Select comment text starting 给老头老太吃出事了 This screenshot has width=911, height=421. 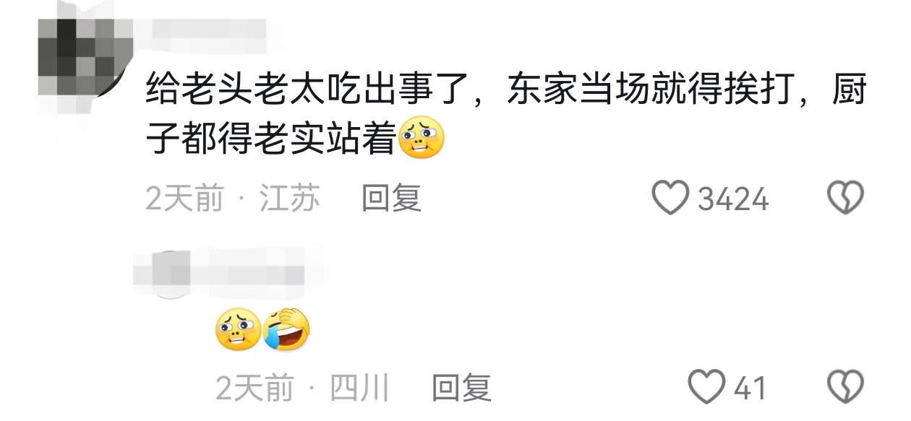click(x=505, y=116)
